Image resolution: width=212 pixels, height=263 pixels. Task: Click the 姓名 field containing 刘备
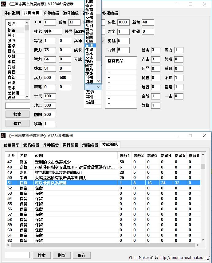tap(52, 32)
